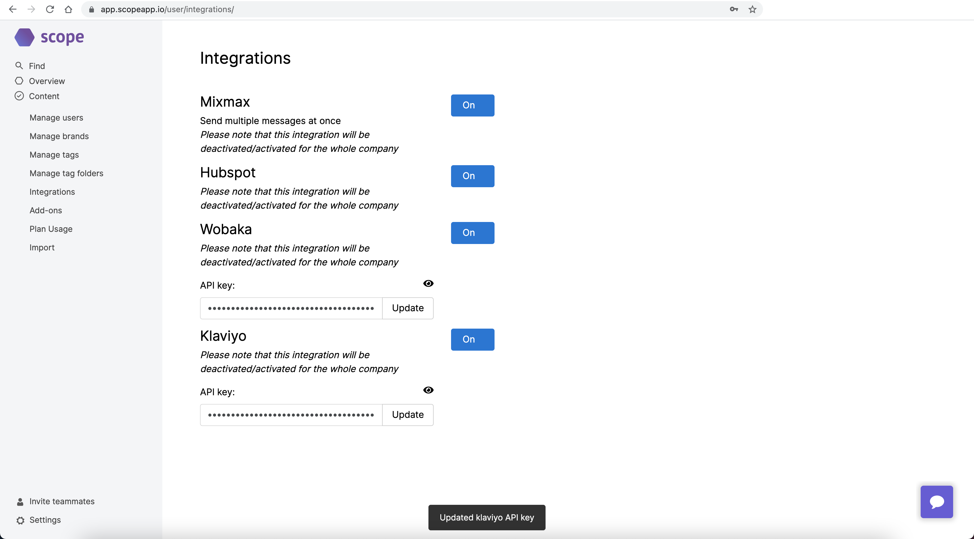This screenshot has height=539, width=974.
Task: Open the Find menu item
Action: (x=37, y=66)
